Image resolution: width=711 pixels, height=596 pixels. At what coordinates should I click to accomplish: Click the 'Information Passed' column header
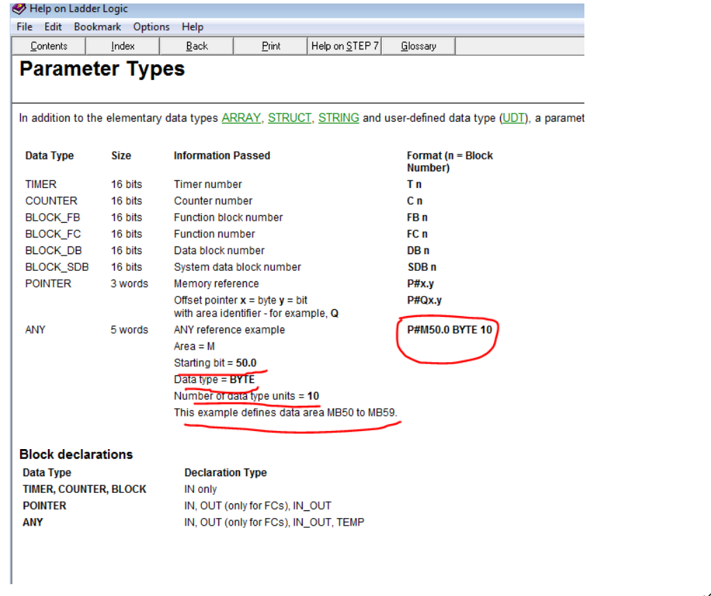(222, 156)
